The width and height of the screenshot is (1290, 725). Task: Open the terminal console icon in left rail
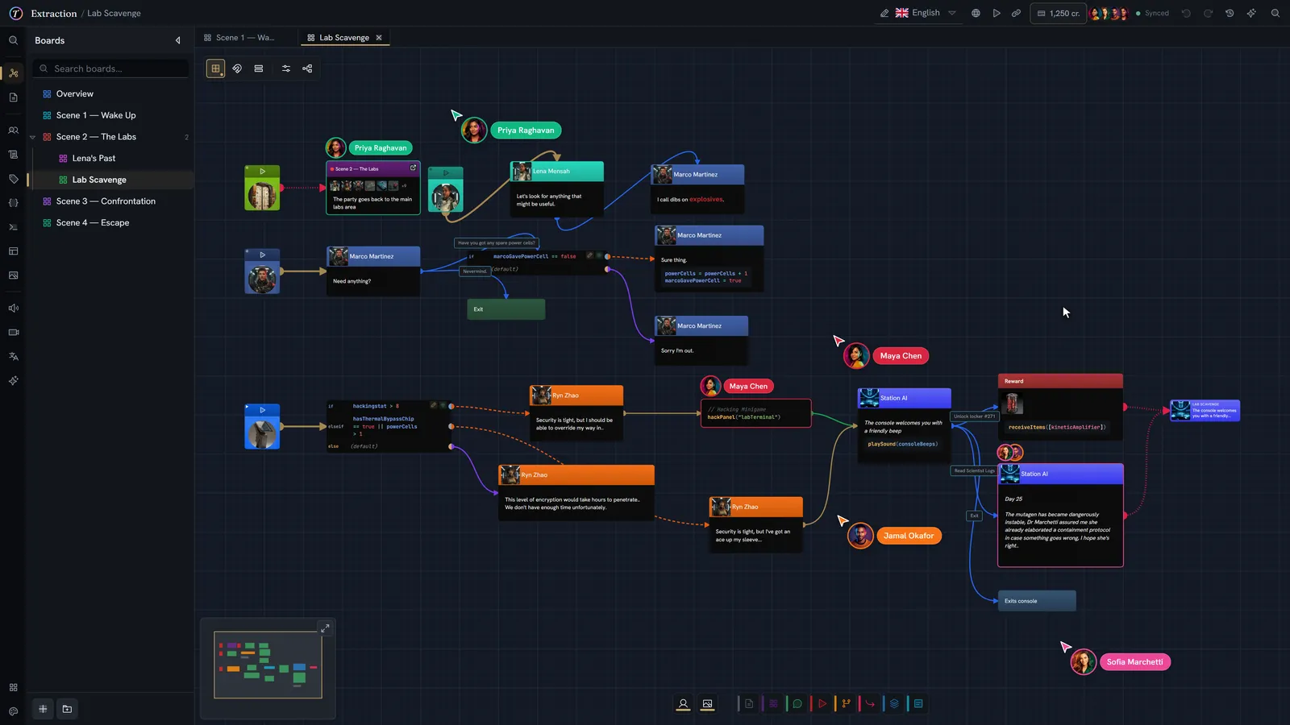(13, 227)
